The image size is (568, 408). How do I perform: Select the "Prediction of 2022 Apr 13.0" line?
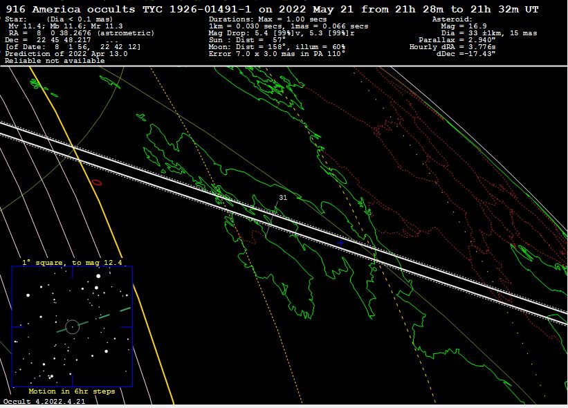pos(66,53)
